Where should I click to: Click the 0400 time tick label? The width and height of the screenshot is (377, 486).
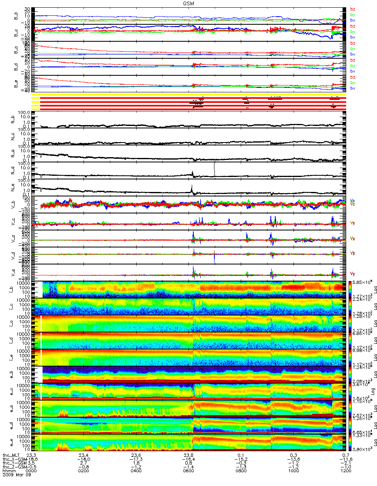[136, 471]
